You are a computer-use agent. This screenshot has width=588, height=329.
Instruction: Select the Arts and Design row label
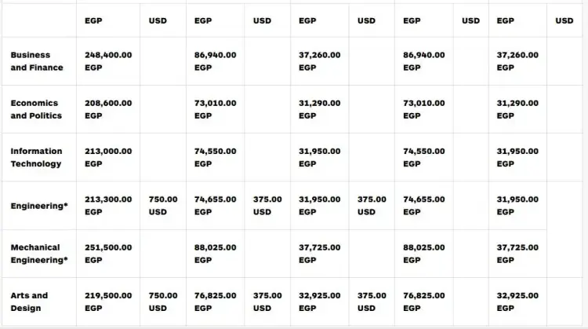29,302
